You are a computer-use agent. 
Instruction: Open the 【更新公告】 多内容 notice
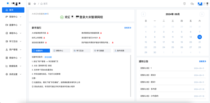[x=173, y=89]
